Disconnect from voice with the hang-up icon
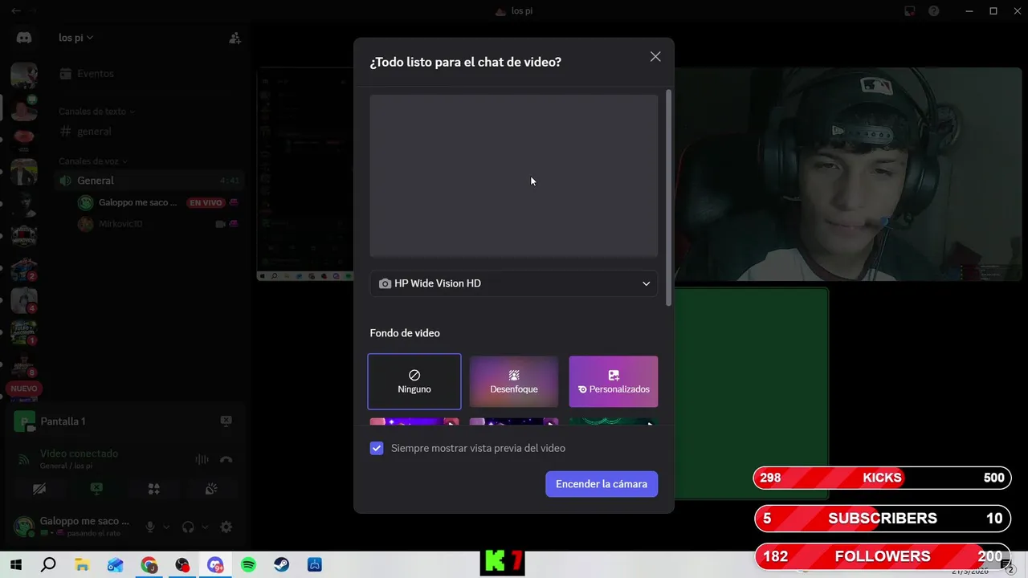The height and width of the screenshot is (578, 1028). point(226,459)
